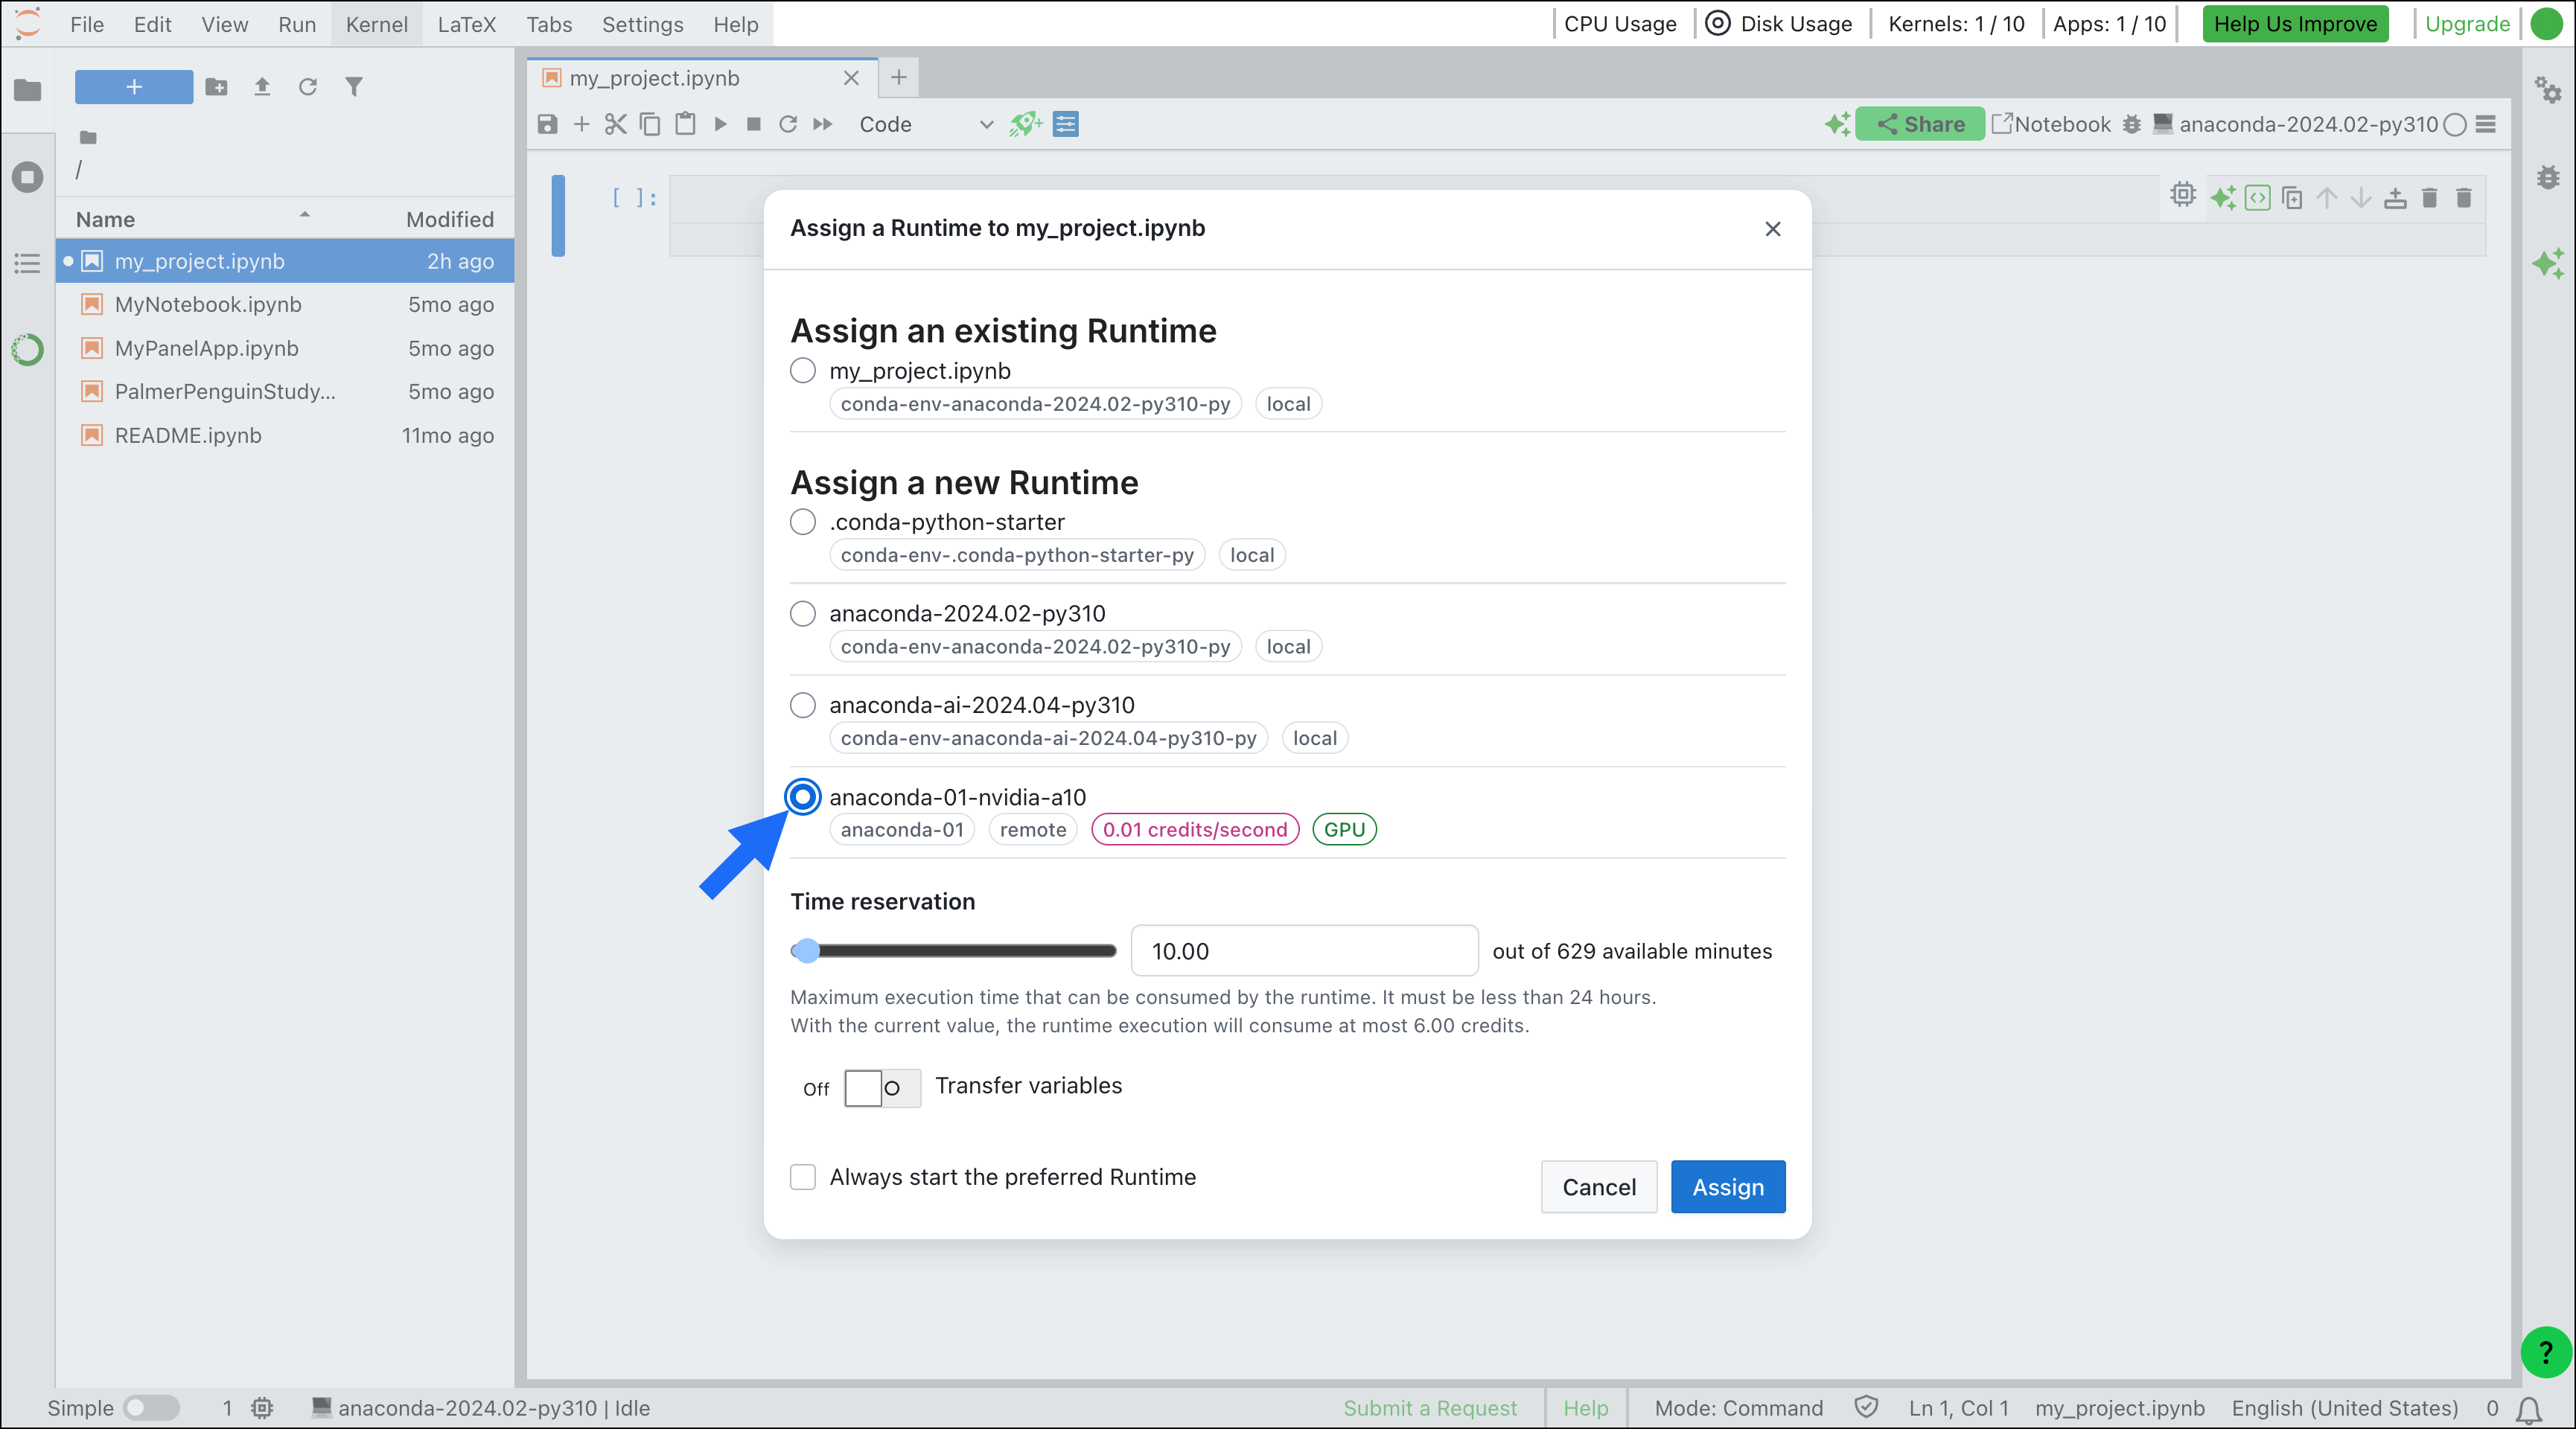This screenshot has height=1429, width=2576.
Task: Click the Assign button
Action: point(1727,1187)
